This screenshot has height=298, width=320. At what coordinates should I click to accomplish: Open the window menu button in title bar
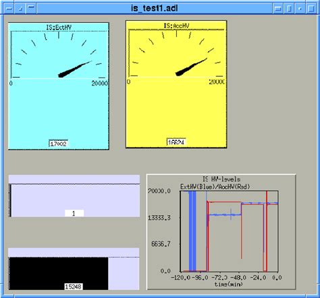tap(9, 9)
